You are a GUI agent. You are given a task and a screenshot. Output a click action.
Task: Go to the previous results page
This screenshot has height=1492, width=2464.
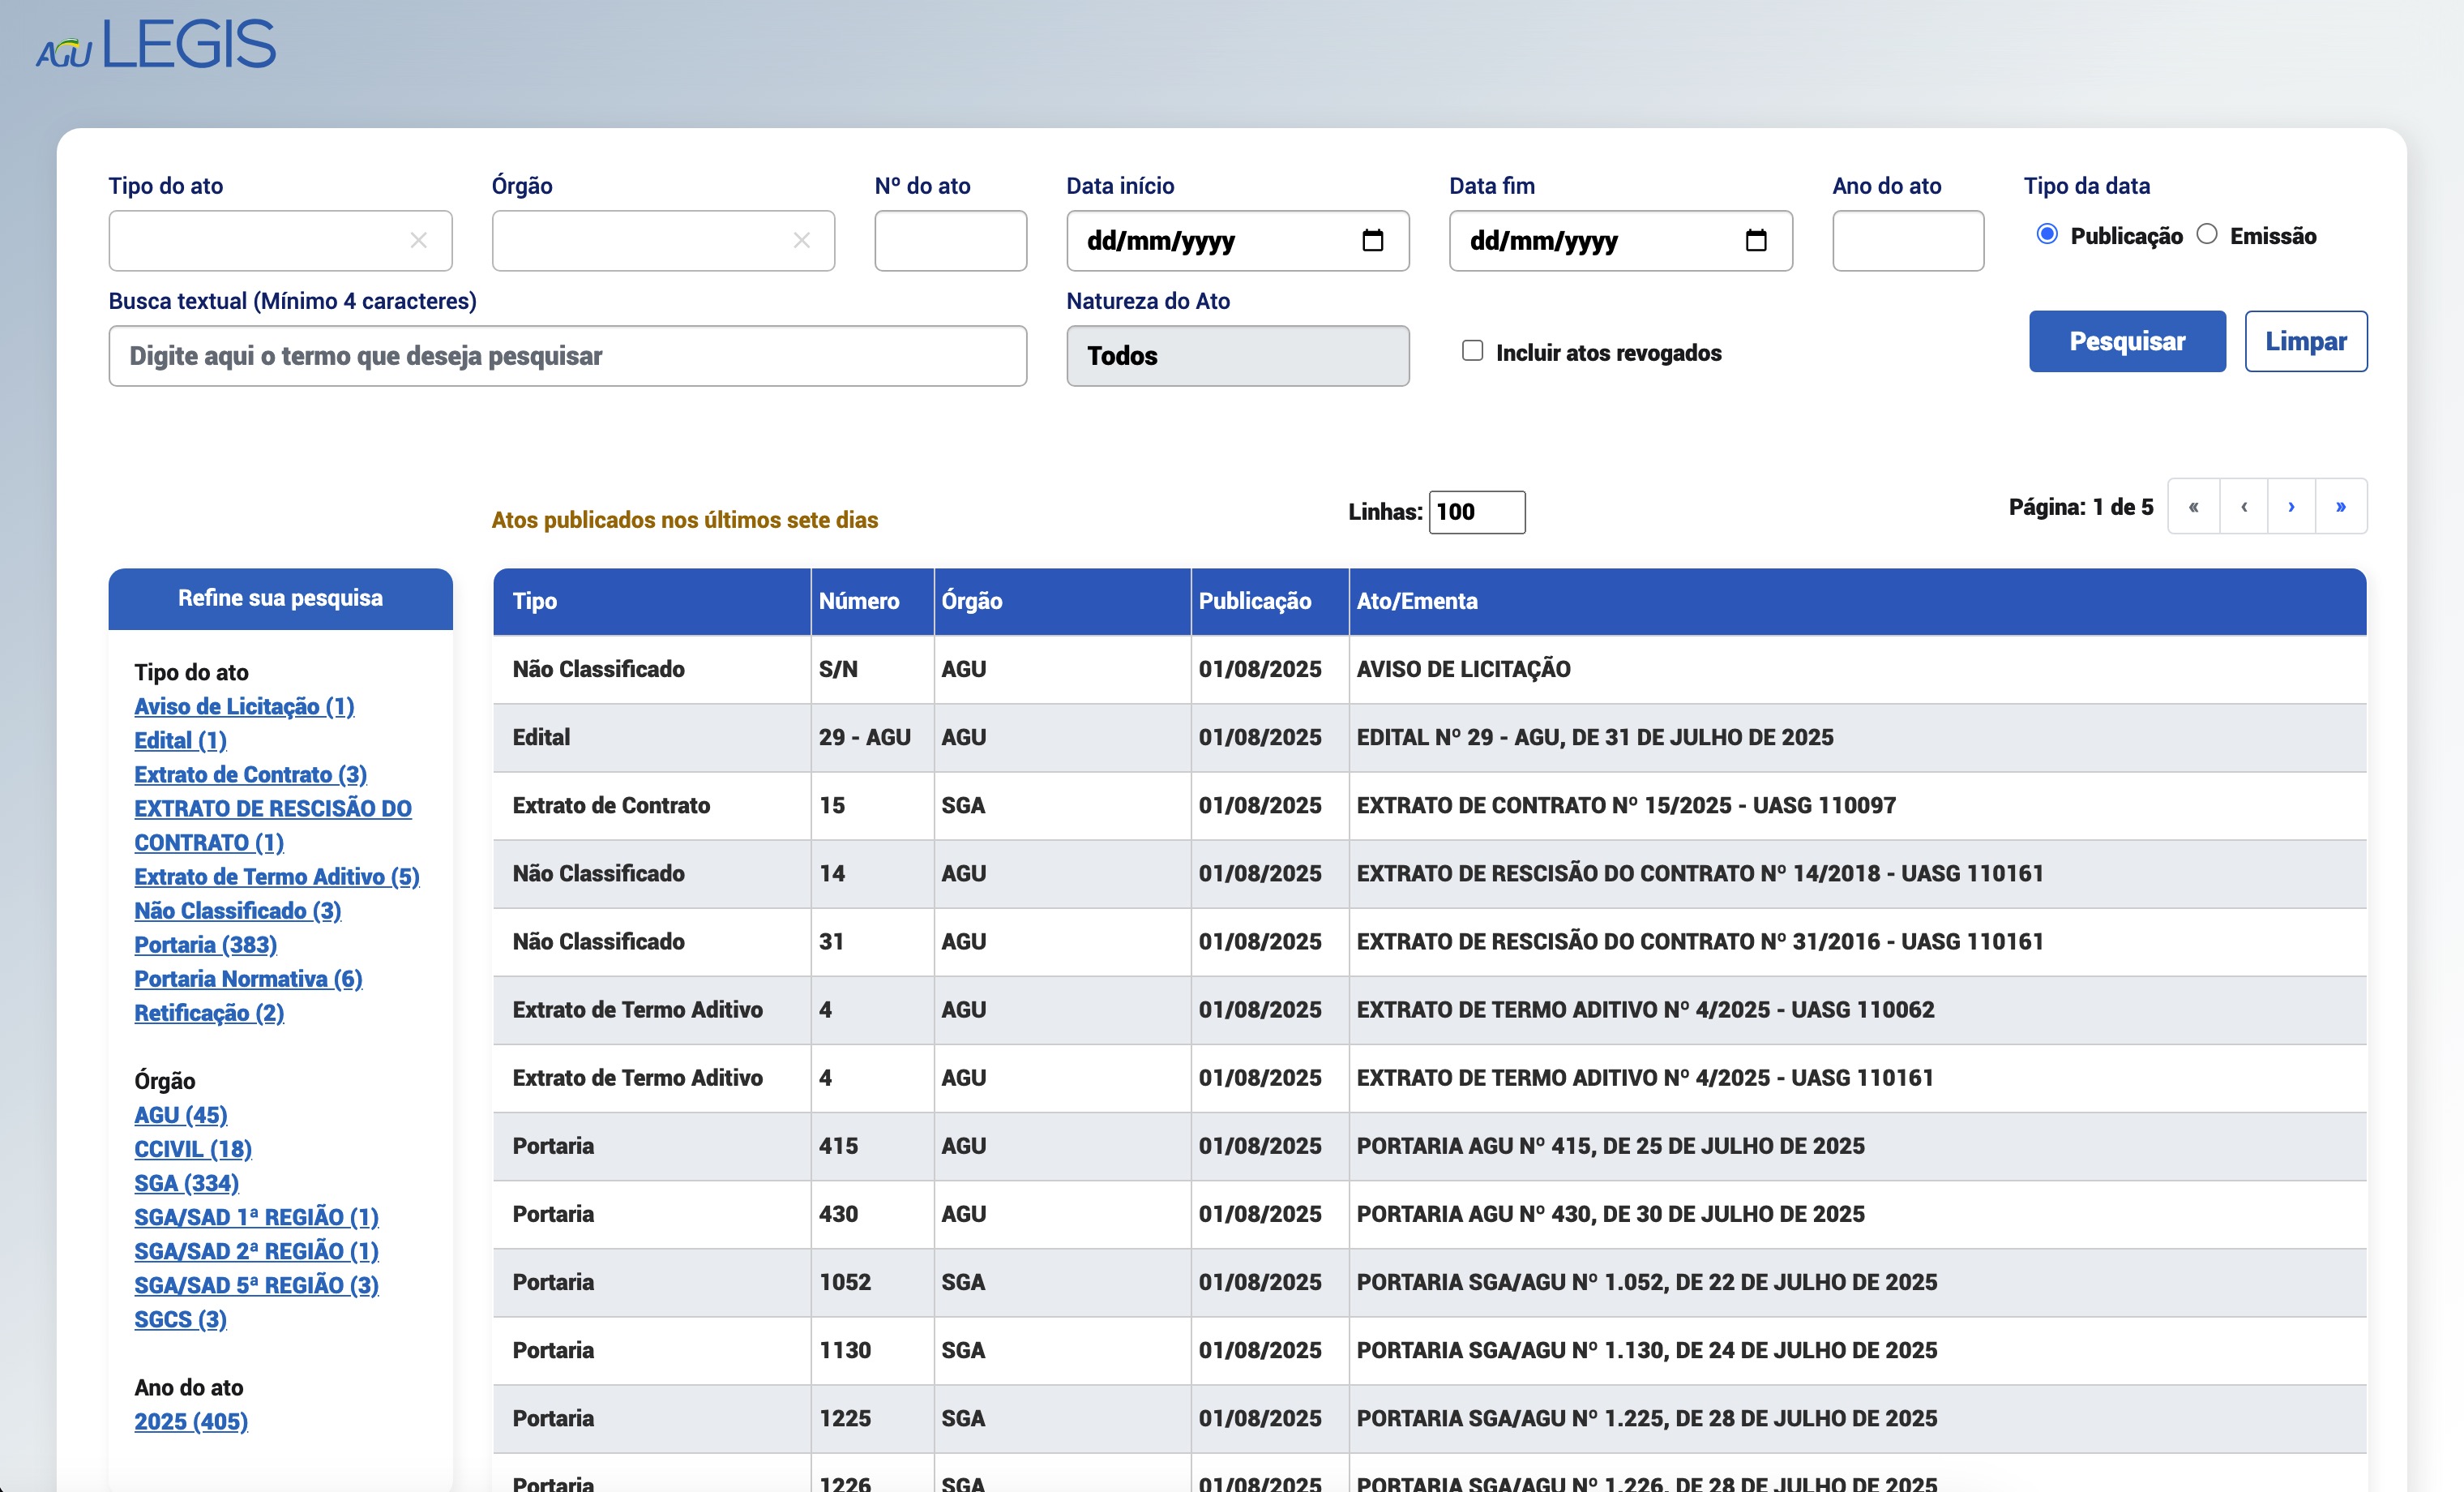click(2244, 506)
